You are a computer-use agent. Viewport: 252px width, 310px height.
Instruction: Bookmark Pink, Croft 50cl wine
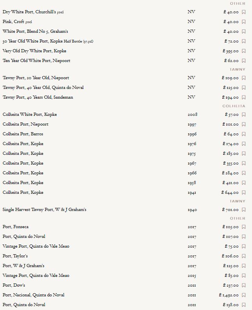point(244,22)
